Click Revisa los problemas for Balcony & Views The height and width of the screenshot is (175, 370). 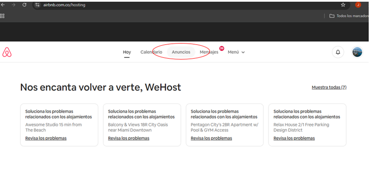(129, 138)
